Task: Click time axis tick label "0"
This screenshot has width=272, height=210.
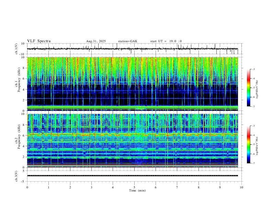Action: pos(27,187)
